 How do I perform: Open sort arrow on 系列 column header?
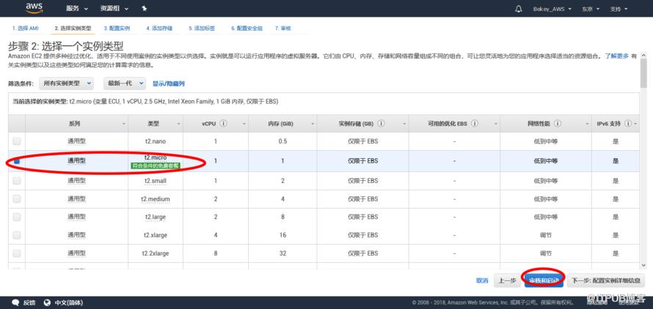point(124,124)
